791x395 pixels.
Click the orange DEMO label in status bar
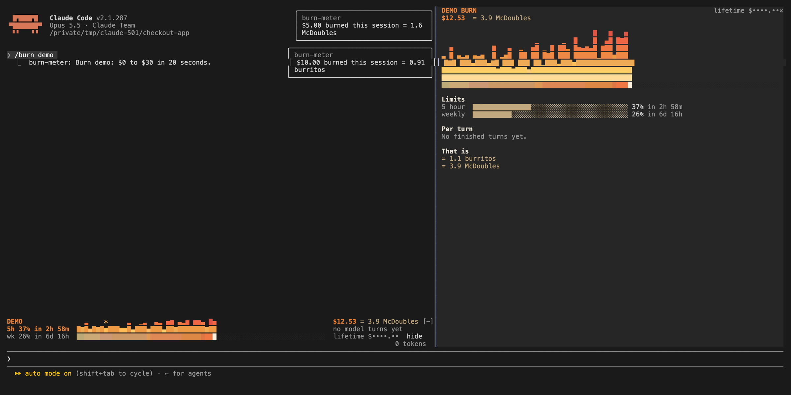(15, 322)
